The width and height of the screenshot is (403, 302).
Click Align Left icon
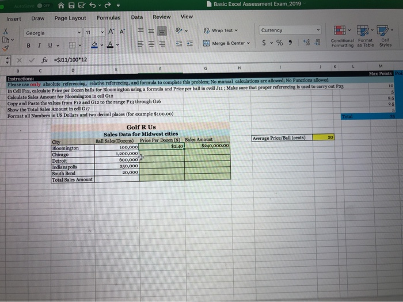coord(140,44)
